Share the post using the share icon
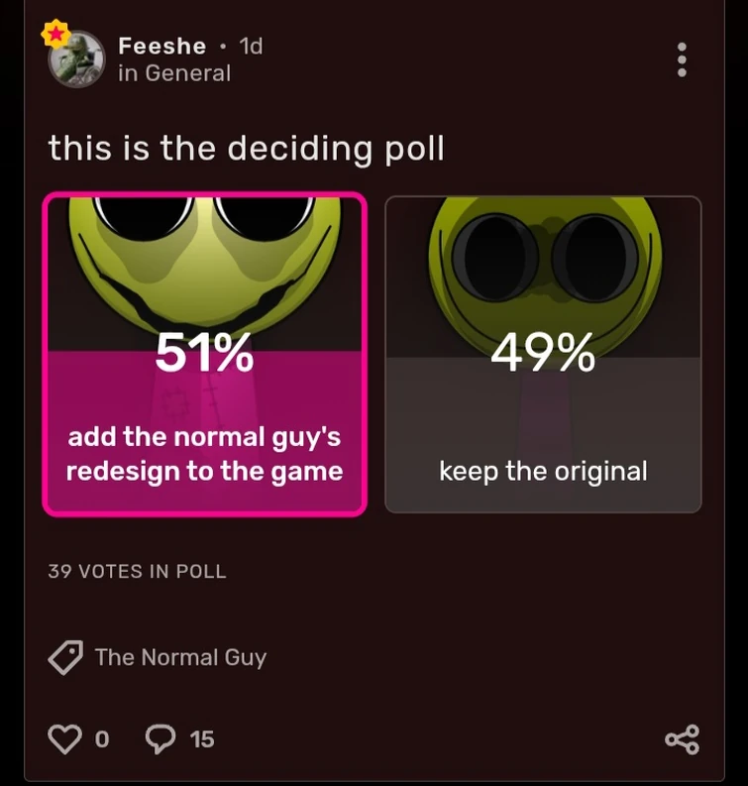The height and width of the screenshot is (786, 748). point(682,739)
